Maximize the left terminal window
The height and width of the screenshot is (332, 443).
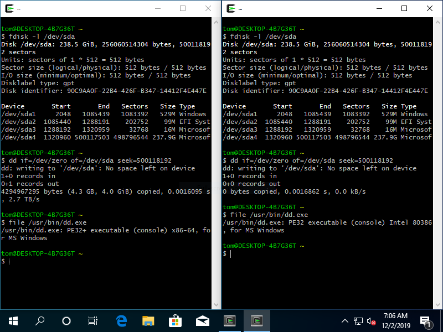pos(183,8)
